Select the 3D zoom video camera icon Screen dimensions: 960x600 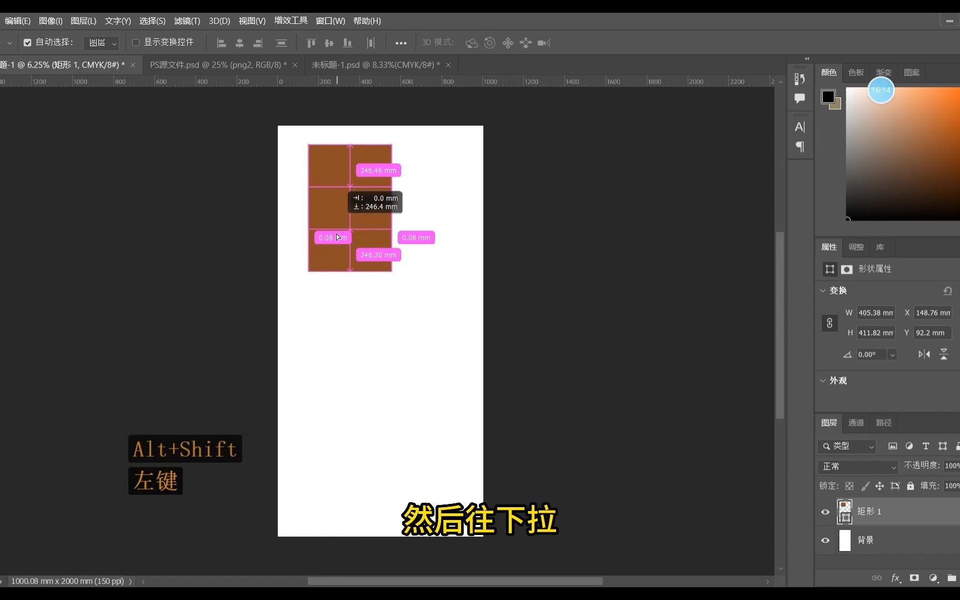(544, 43)
